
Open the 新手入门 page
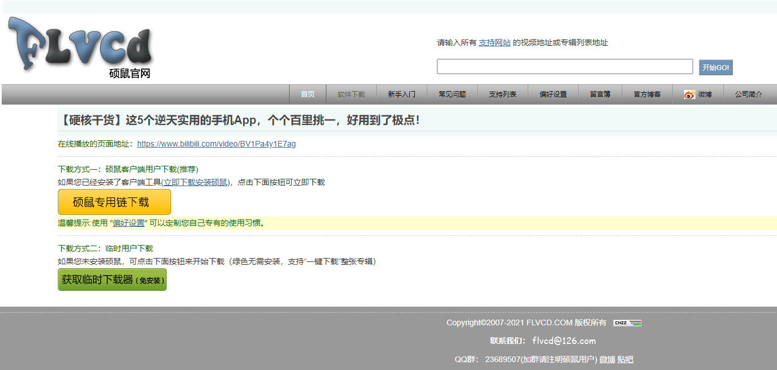click(402, 94)
